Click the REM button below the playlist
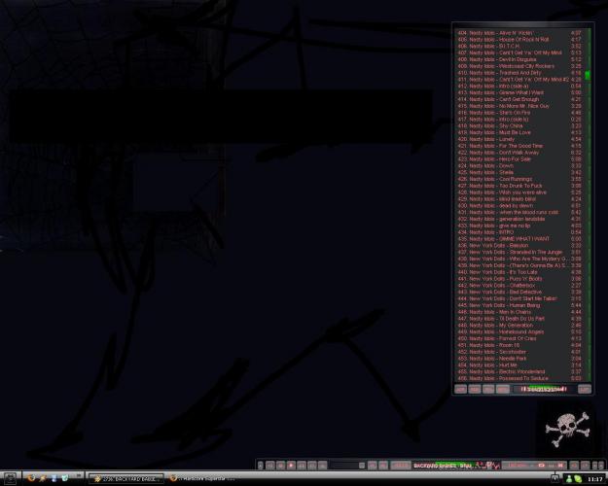The image size is (608, 486). [x=475, y=389]
